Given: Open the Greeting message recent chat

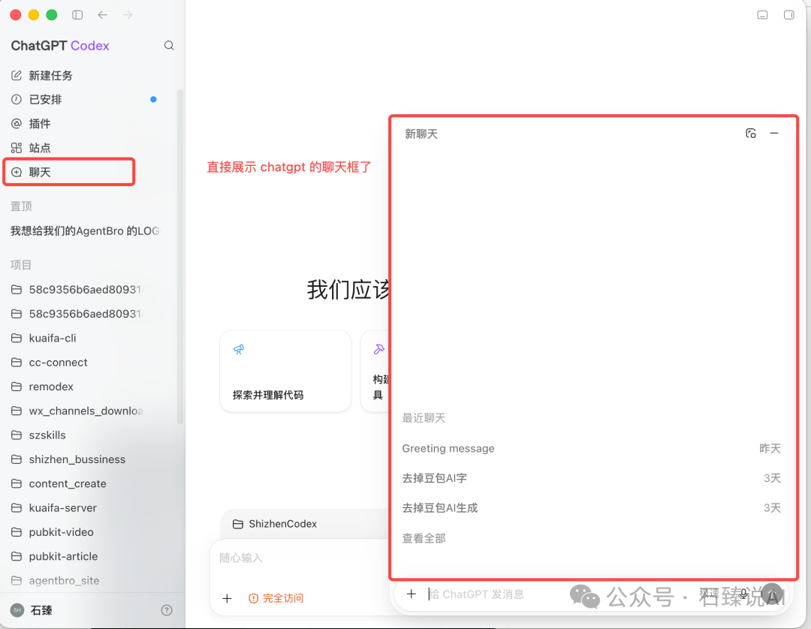Looking at the screenshot, I should coord(592,449).
